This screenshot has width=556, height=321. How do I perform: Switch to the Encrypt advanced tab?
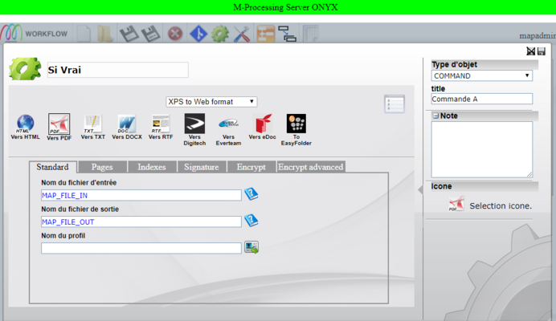(x=311, y=167)
